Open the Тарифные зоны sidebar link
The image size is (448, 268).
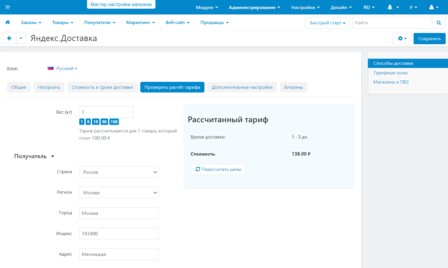[x=390, y=73]
